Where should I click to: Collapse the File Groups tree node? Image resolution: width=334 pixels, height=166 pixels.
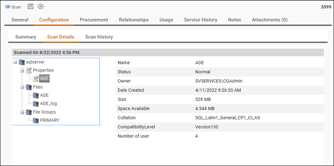click(x=22, y=112)
